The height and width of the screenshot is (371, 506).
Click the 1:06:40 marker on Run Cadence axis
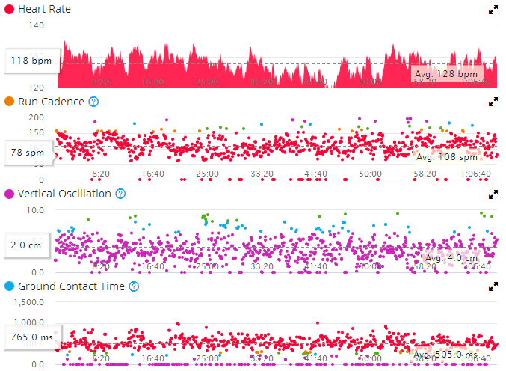click(475, 174)
